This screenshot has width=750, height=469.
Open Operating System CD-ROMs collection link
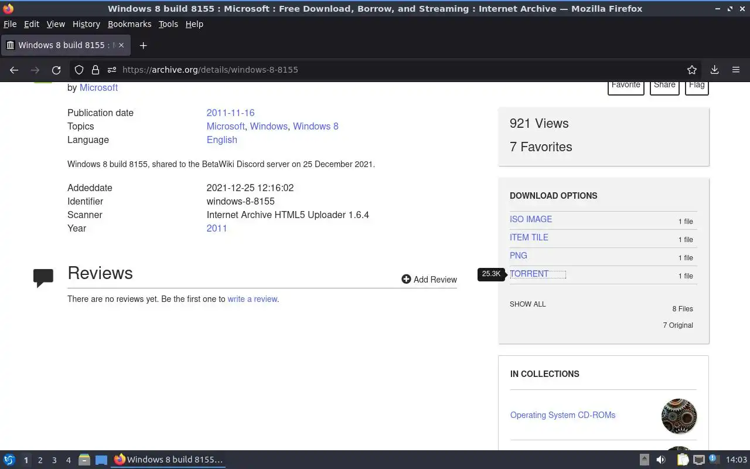tap(562, 415)
